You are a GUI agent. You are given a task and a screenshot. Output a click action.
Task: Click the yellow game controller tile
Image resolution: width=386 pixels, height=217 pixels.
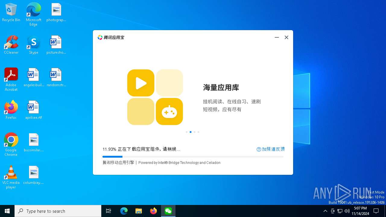(x=169, y=112)
